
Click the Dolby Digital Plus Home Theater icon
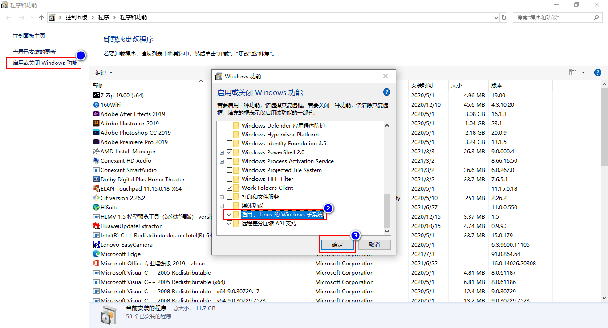(96, 179)
